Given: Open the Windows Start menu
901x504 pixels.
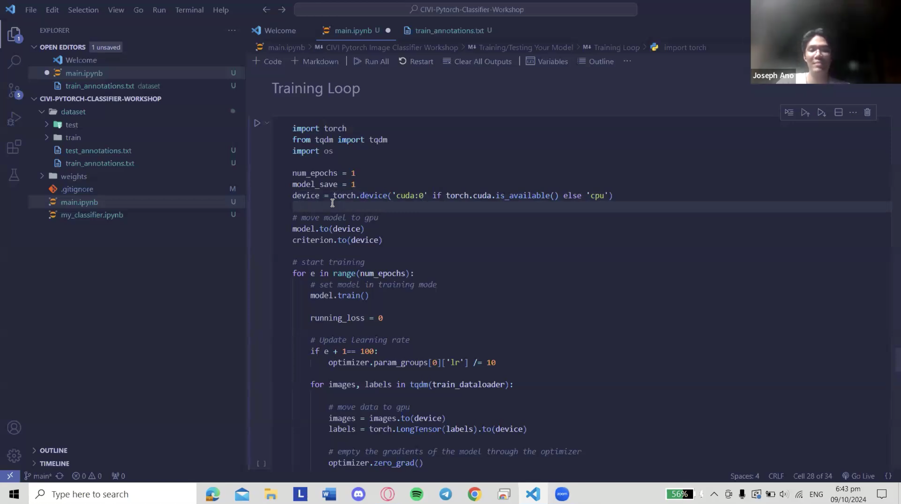Looking at the screenshot, I should click(14, 494).
